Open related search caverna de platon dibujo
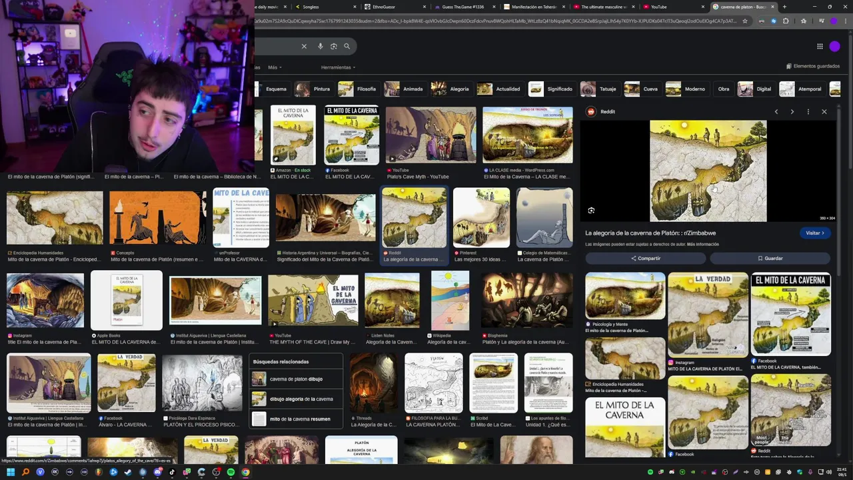 [296, 379]
